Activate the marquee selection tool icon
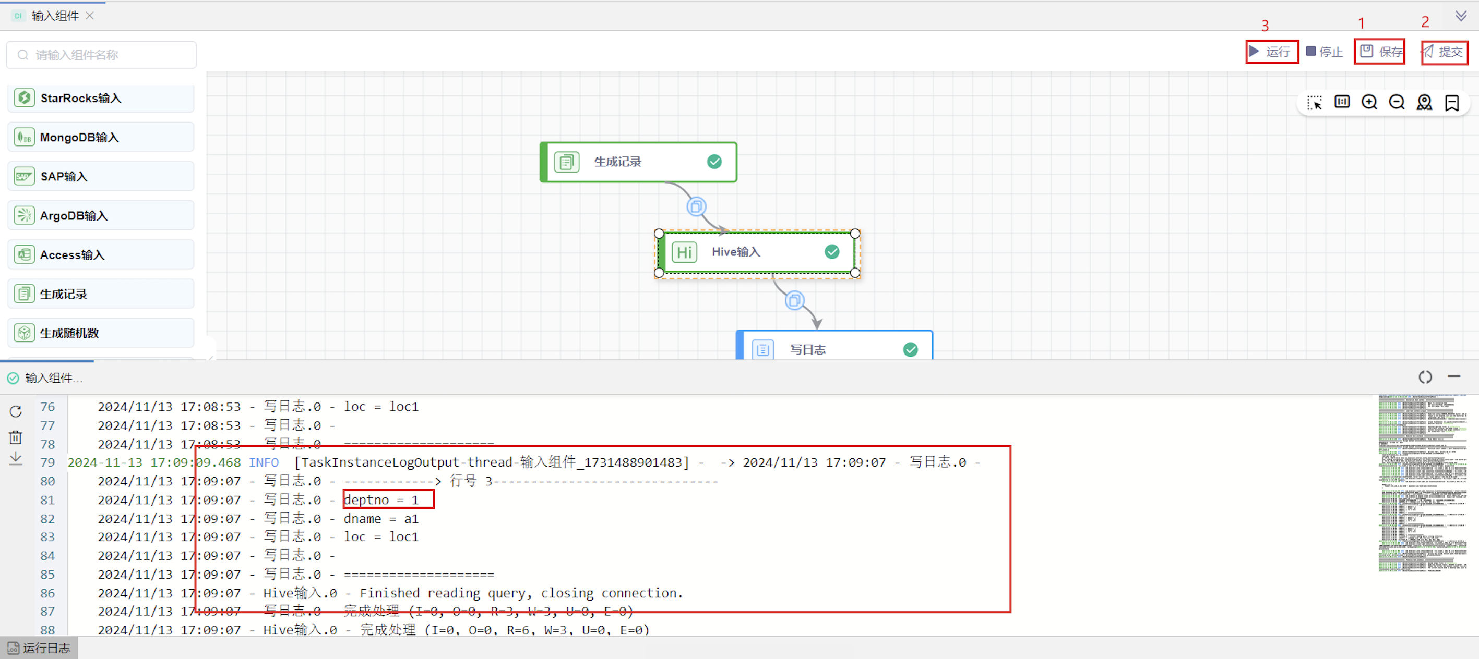1479x659 pixels. (x=1314, y=102)
